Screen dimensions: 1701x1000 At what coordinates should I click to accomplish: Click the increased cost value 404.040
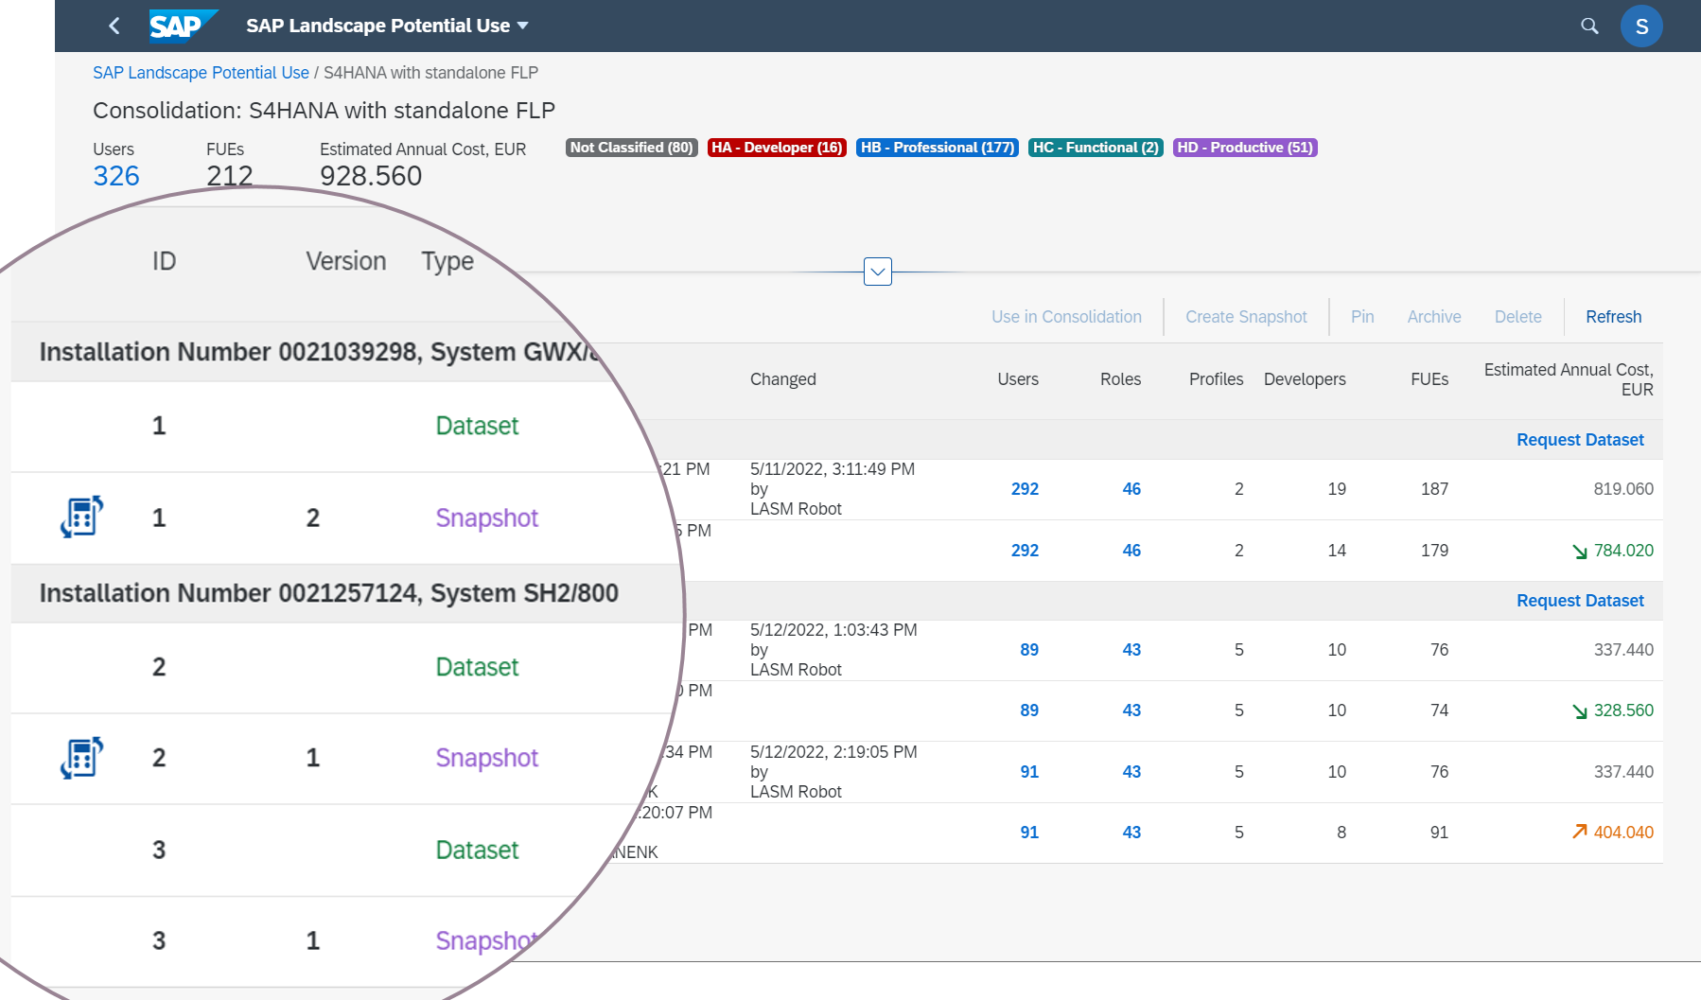point(1623,833)
